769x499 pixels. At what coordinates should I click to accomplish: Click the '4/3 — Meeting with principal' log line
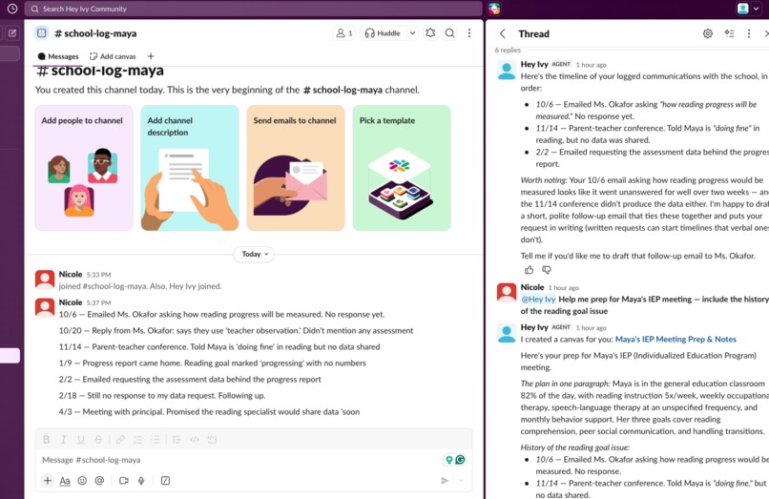tap(209, 411)
